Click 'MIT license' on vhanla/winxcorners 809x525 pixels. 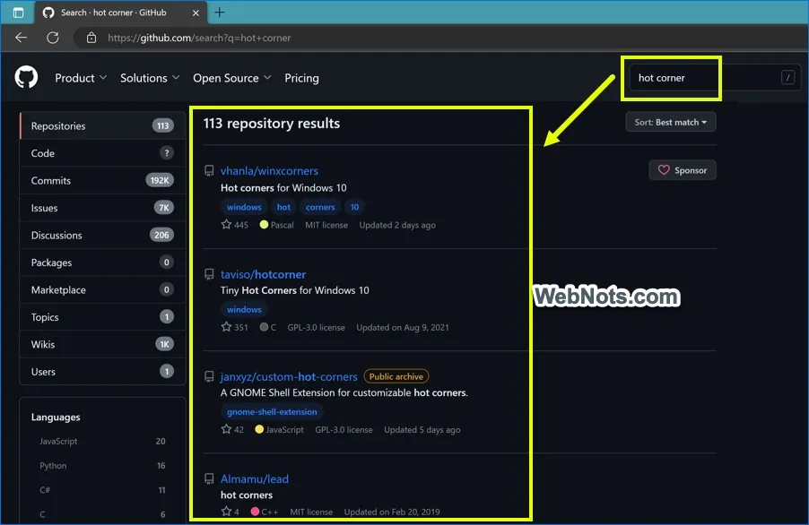326,225
